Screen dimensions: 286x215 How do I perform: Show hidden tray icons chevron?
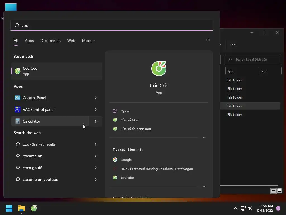(x=235, y=208)
